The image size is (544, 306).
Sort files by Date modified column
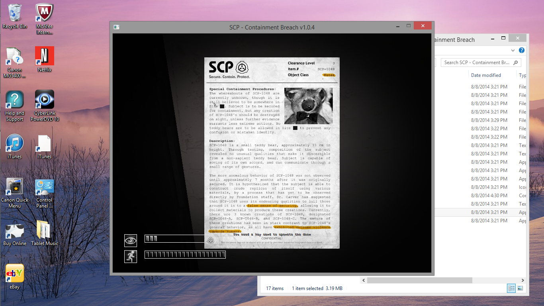486,75
